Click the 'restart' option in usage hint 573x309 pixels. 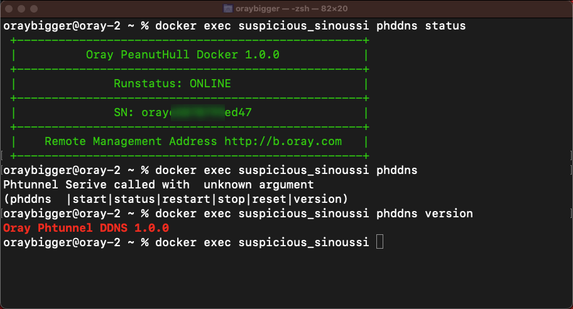point(187,199)
